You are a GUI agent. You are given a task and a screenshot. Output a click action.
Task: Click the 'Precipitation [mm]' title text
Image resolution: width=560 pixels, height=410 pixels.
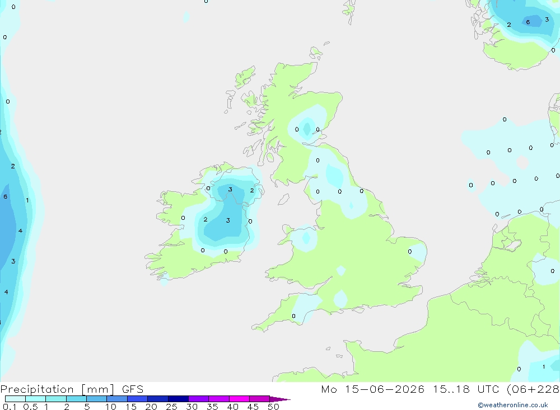[x=58, y=389]
